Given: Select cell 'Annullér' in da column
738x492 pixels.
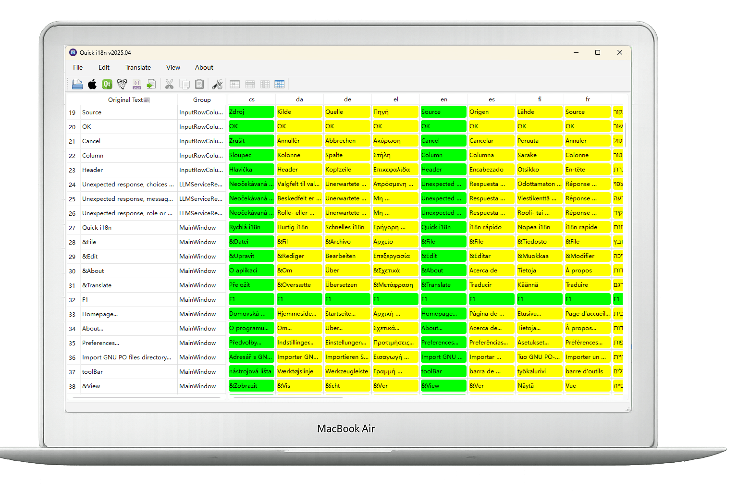Looking at the screenshot, I should pyautogui.click(x=299, y=141).
